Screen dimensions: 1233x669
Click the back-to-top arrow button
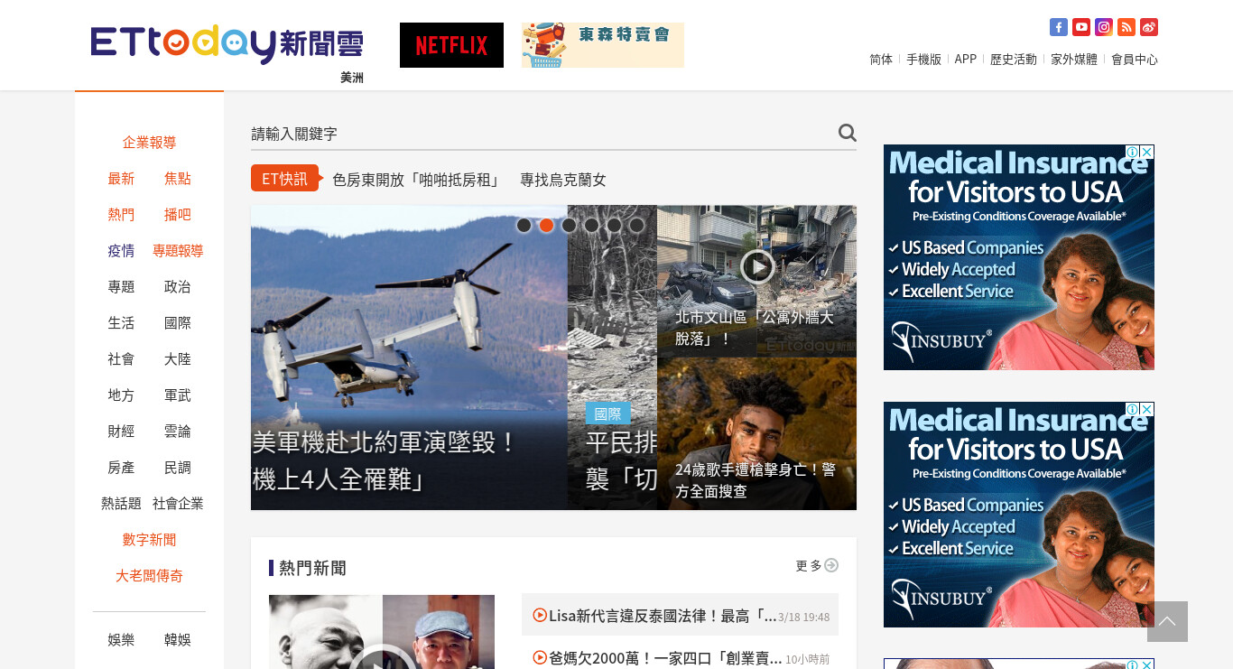pos(1167,621)
